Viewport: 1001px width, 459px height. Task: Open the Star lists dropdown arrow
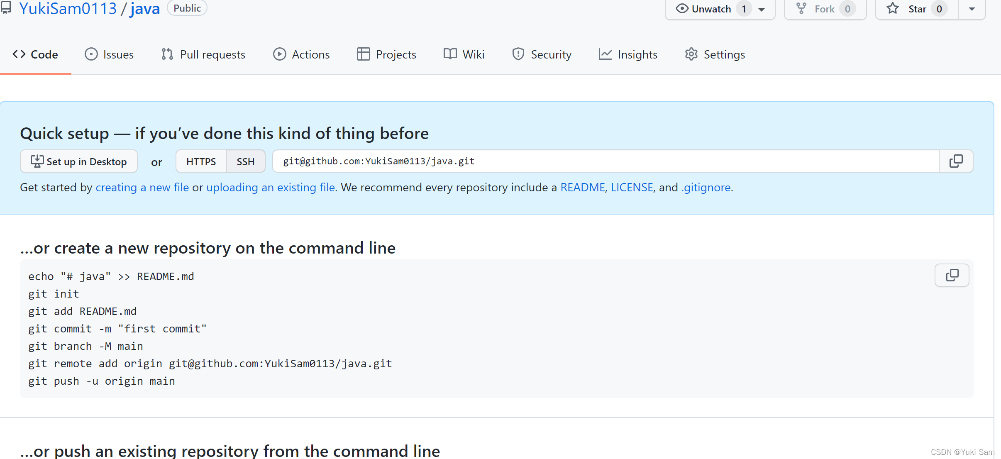point(972,9)
